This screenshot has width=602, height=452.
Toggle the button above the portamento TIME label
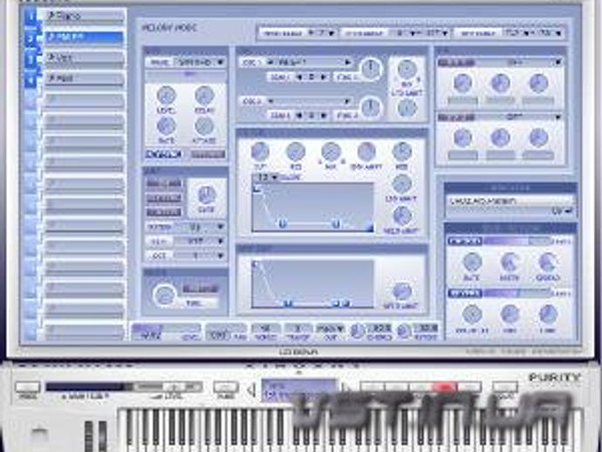click(x=200, y=289)
